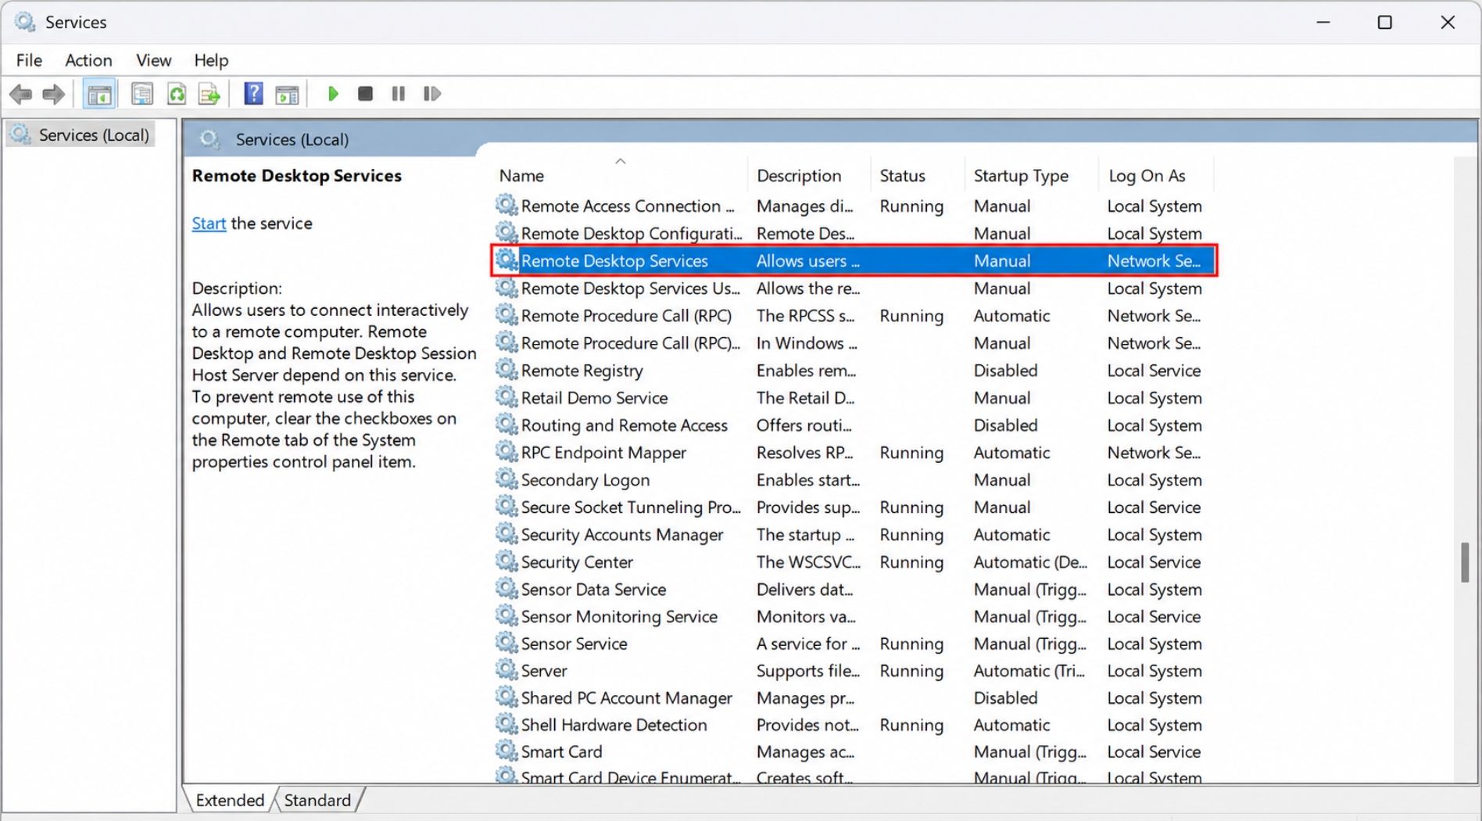Click the Refresh toolbar icon
The width and height of the screenshot is (1482, 821).
coord(177,95)
